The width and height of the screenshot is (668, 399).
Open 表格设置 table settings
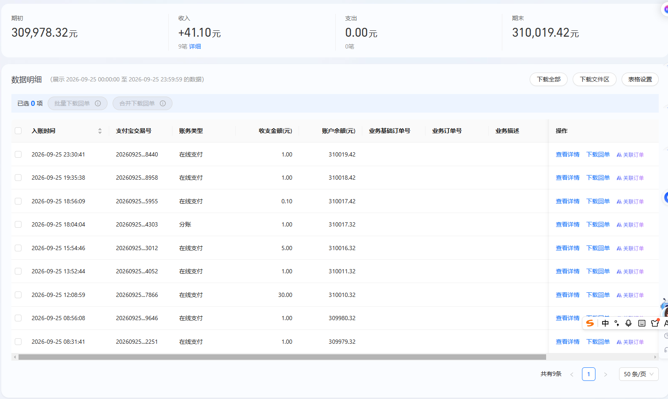(640, 79)
